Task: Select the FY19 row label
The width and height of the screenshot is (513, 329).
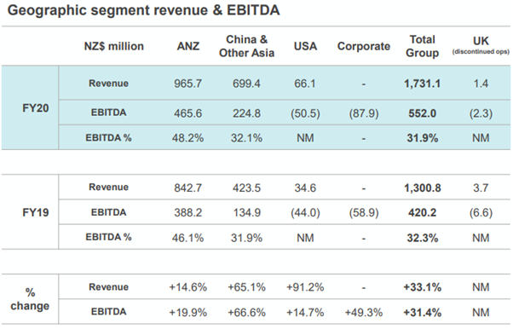Action: click(x=35, y=212)
